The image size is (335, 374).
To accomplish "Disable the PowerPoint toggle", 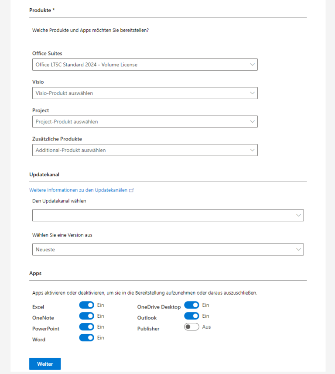I will tap(87, 327).
